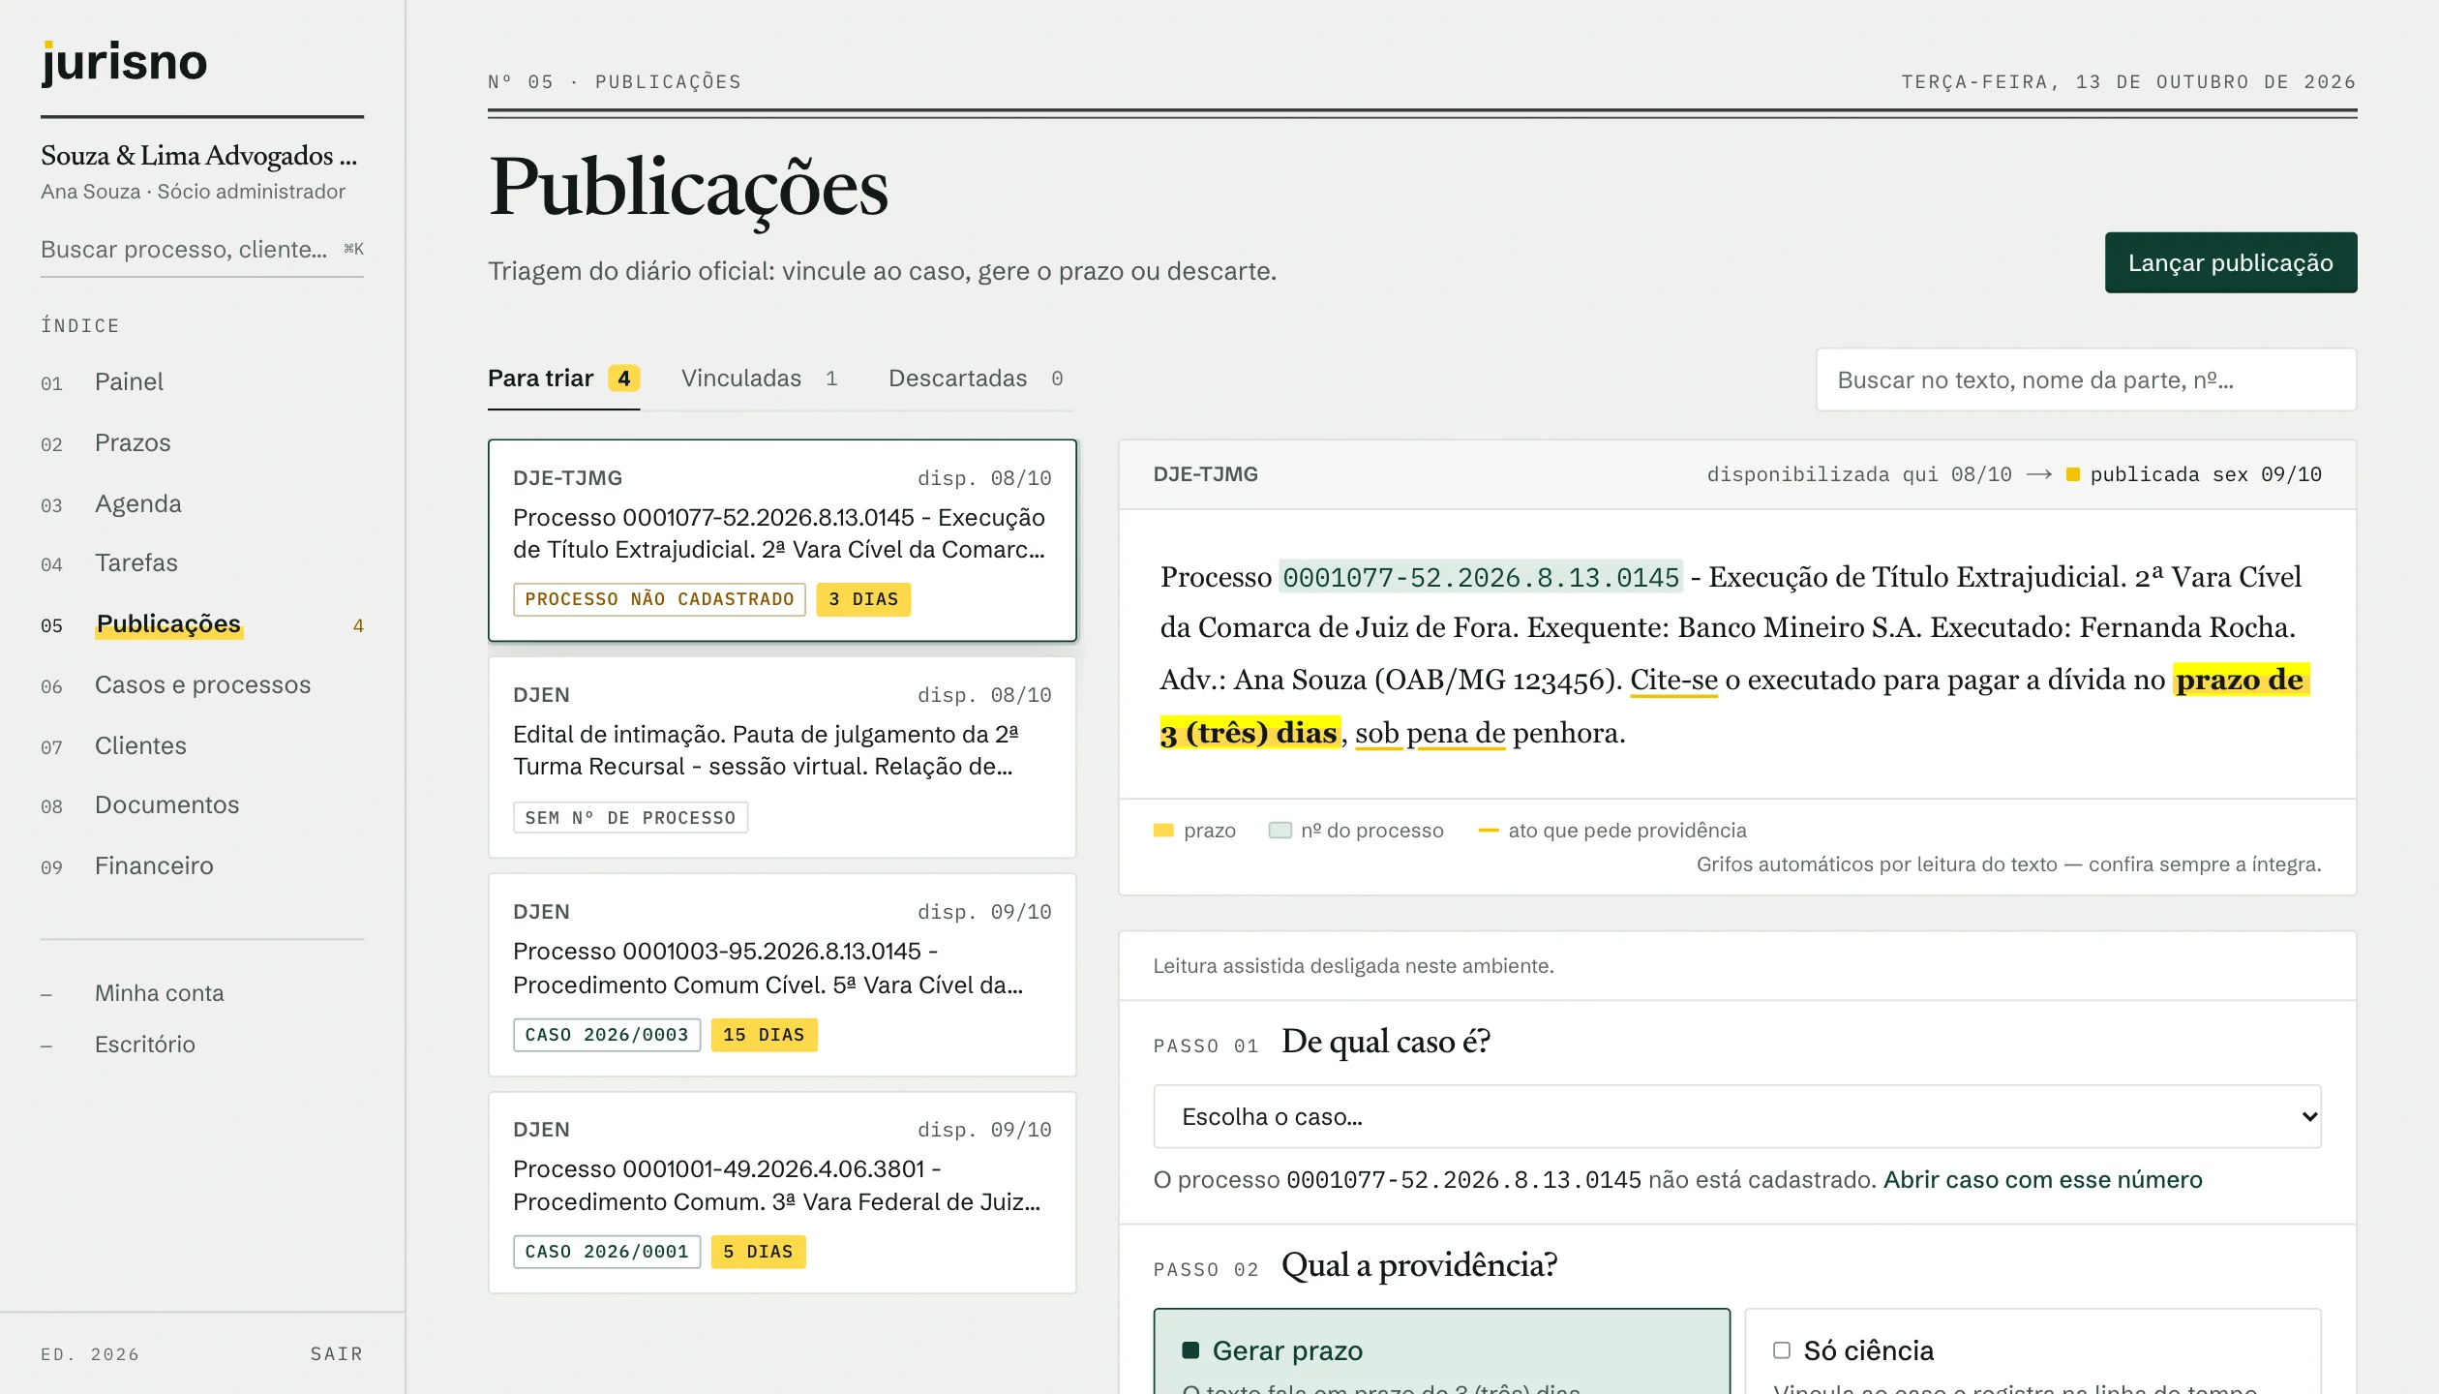
Task: Click the PROCESSO NÃO CADASTRADO tag
Action: pos(659,599)
